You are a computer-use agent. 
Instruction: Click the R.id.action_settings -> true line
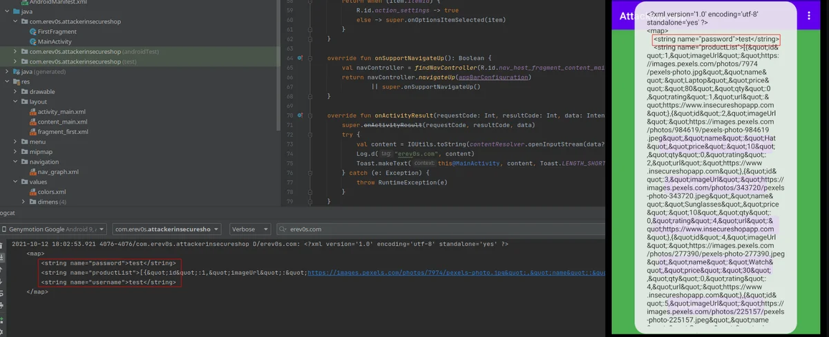407,11
